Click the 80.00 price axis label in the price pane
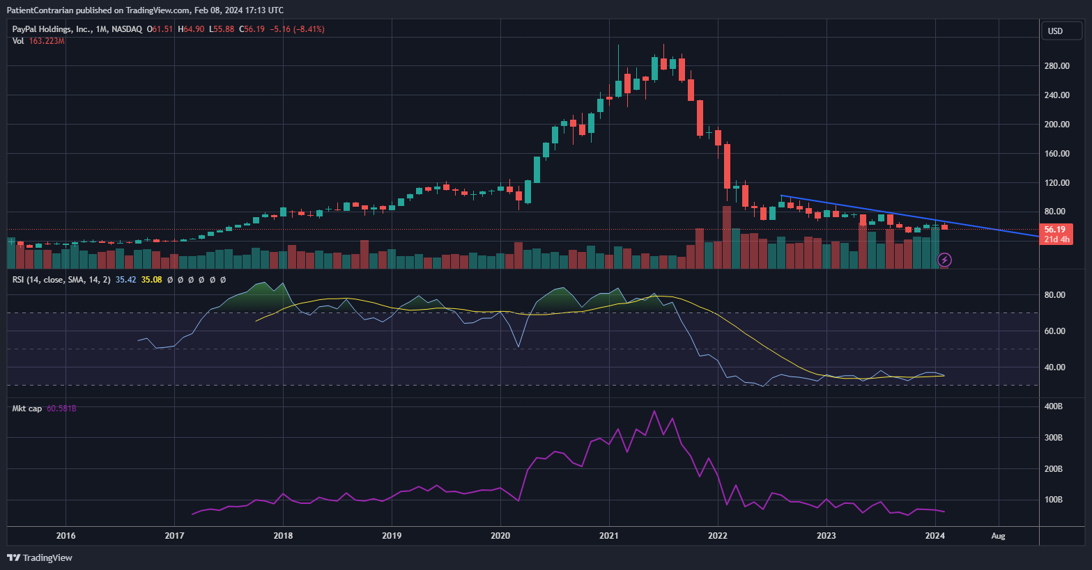Viewport: 1092px width, 570px height. tap(1054, 212)
